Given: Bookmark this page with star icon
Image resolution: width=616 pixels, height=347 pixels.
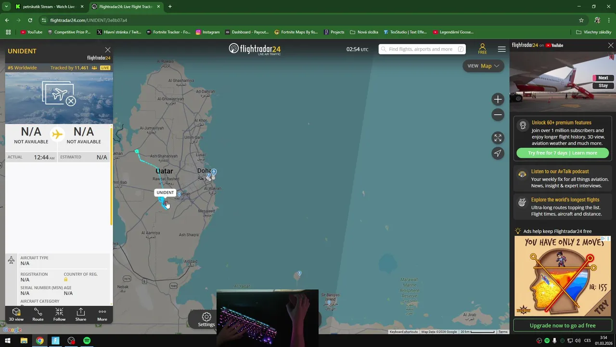Looking at the screenshot, I should click(x=581, y=20).
